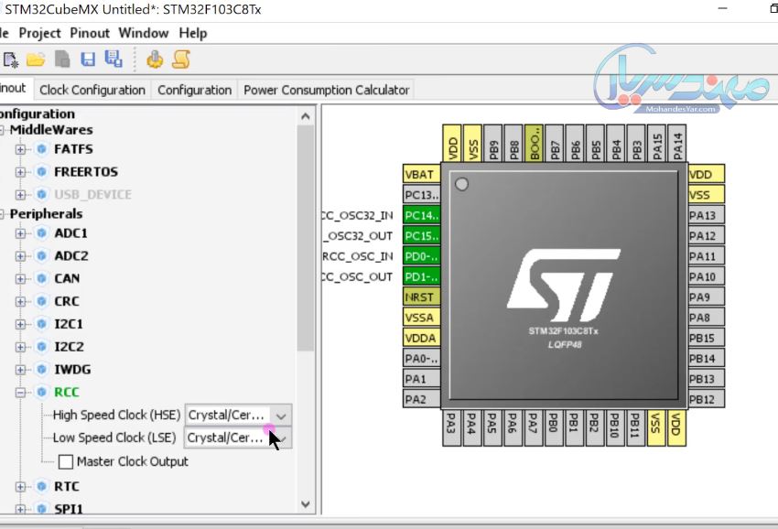Open the Low Speed Clock (LSE) dropdown
778x529 pixels.
[x=280, y=437]
